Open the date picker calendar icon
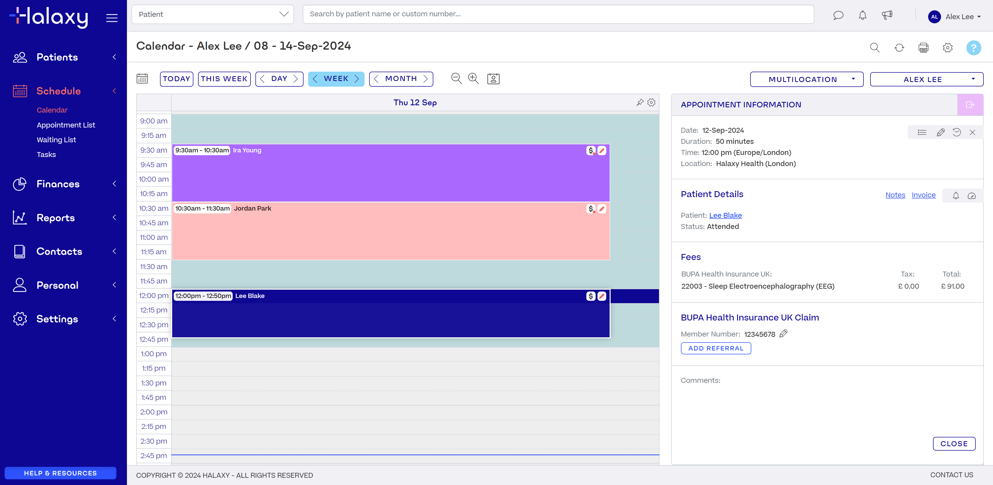 [x=142, y=79]
